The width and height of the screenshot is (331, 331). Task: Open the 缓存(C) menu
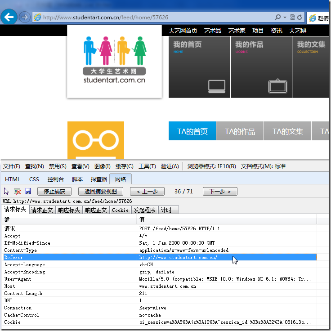(124, 166)
